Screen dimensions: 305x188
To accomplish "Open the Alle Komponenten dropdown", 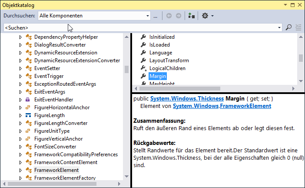I will tap(148, 16).
